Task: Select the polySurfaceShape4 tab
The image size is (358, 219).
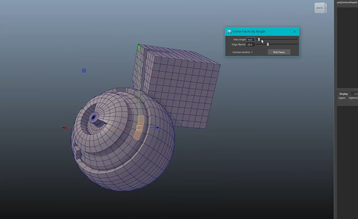Action: (x=347, y=2)
